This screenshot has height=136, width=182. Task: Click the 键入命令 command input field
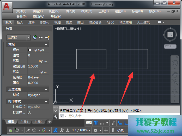(x=96, y=116)
